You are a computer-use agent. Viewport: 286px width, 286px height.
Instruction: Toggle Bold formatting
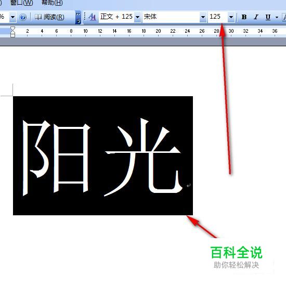point(244,17)
